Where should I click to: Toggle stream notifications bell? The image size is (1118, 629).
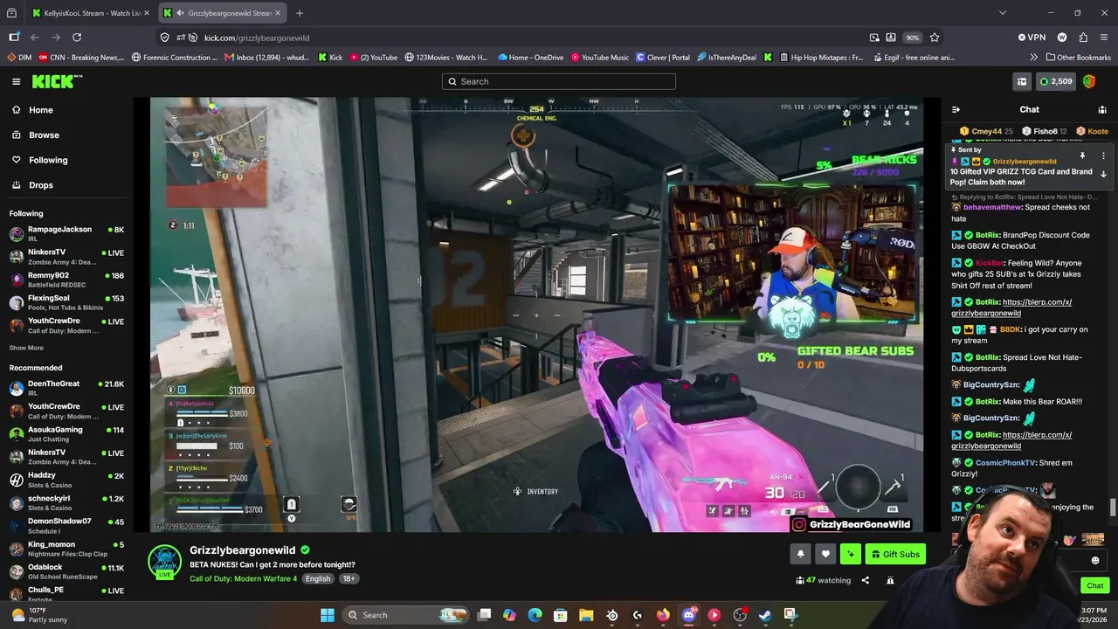(x=800, y=554)
